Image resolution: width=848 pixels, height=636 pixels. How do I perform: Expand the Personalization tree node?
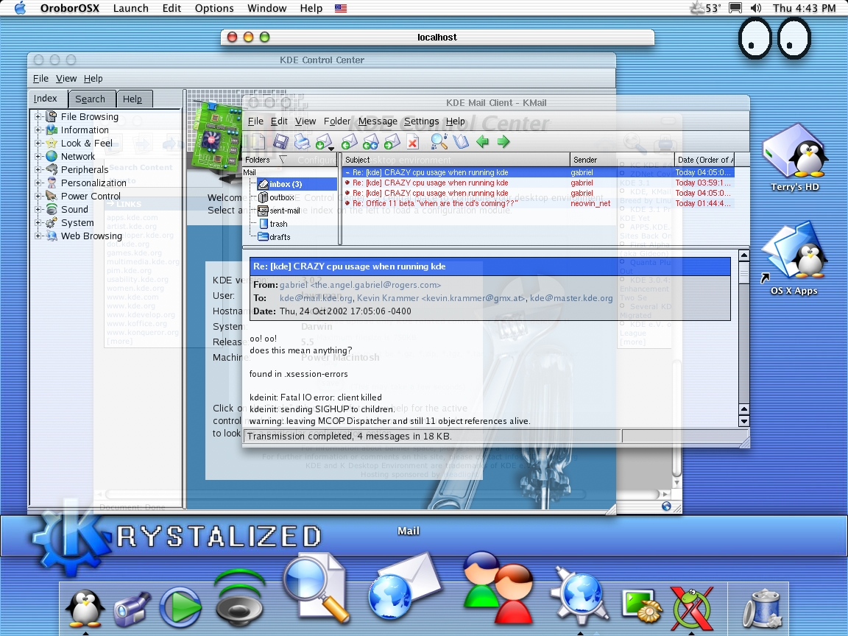[x=38, y=183]
